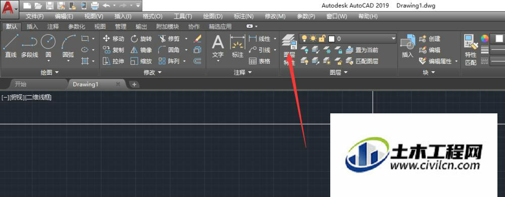The height and width of the screenshot is (197, 505).
Task: Click the 复制 copy tool
Action: (113, 50)
